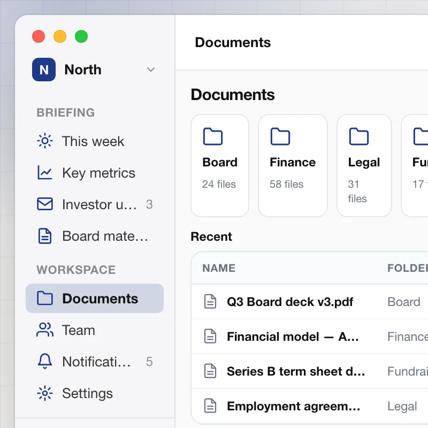Click the Finance folder icon
The image size is (428, 428).
coord(280,136)
